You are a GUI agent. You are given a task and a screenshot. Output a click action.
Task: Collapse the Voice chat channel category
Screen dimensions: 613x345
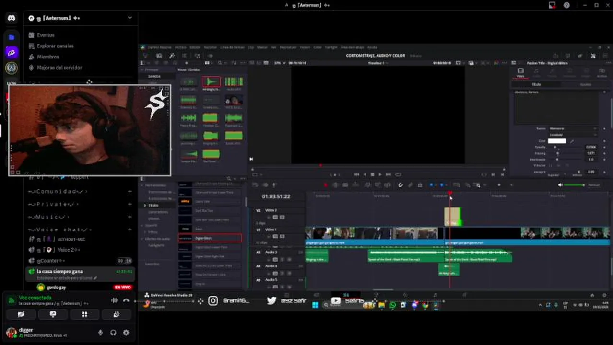tap(60, 230)
